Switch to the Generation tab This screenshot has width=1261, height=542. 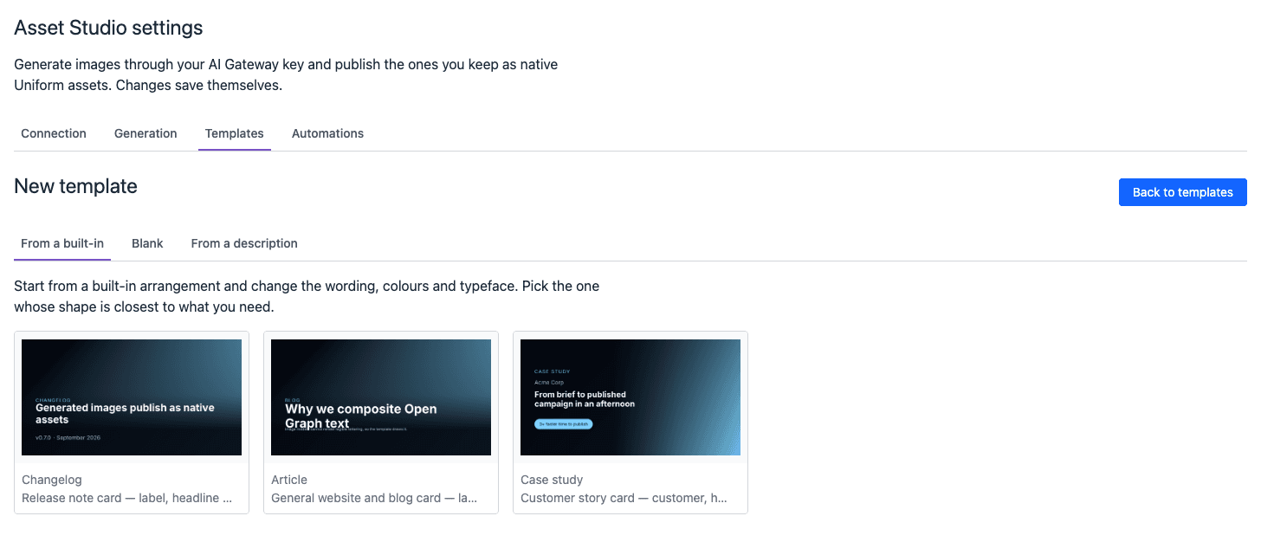[x=145, y=133]
